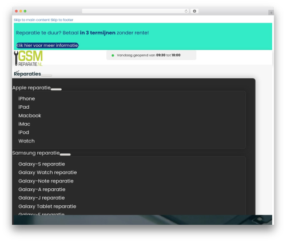Open the iPhone repair page
286x242 pixels.
[x=27, y=98]
